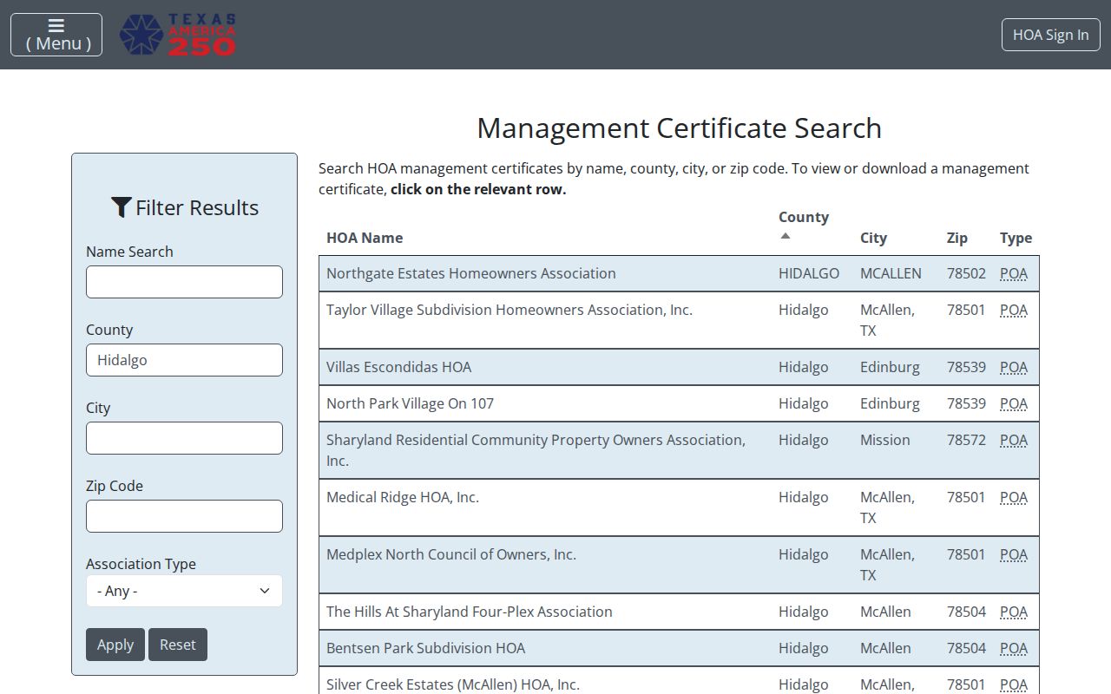This screenshot has height=694, width=1111.
Task: Click MCALLEN city cell in Northgate row
Action: pos(891,273)
